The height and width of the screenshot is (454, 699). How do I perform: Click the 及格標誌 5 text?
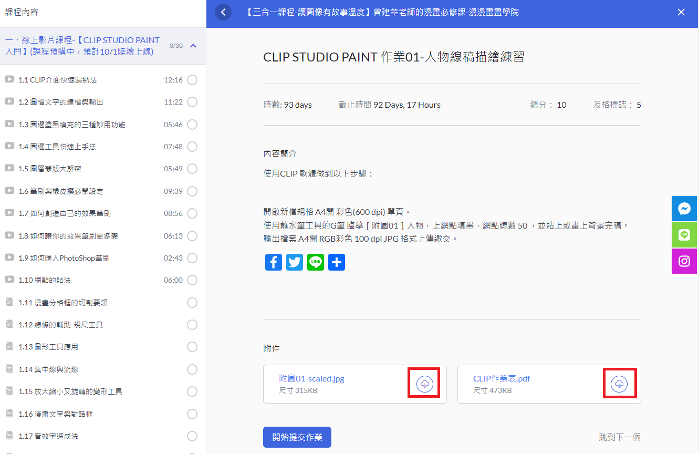617,105
